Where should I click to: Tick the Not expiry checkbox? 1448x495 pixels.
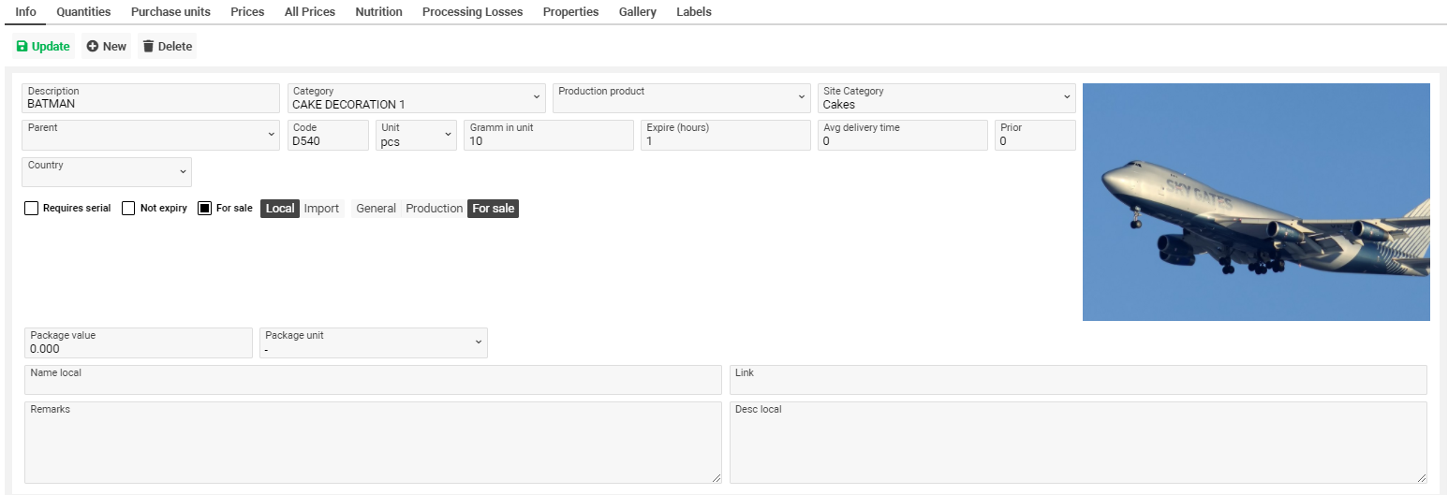point(129,209)
